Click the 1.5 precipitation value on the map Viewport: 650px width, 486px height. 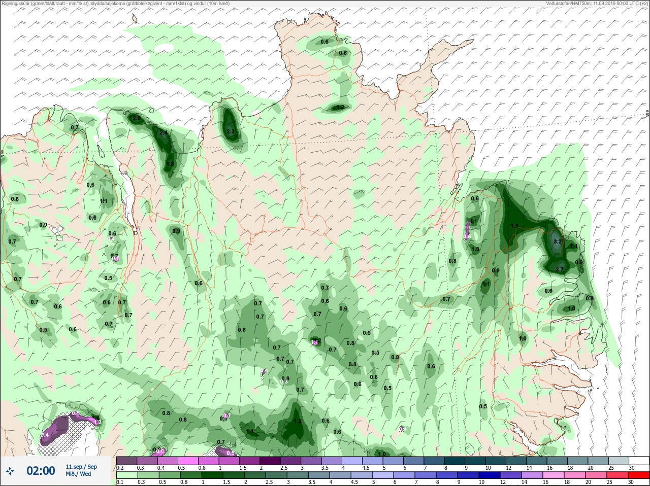tap(514, 226)
